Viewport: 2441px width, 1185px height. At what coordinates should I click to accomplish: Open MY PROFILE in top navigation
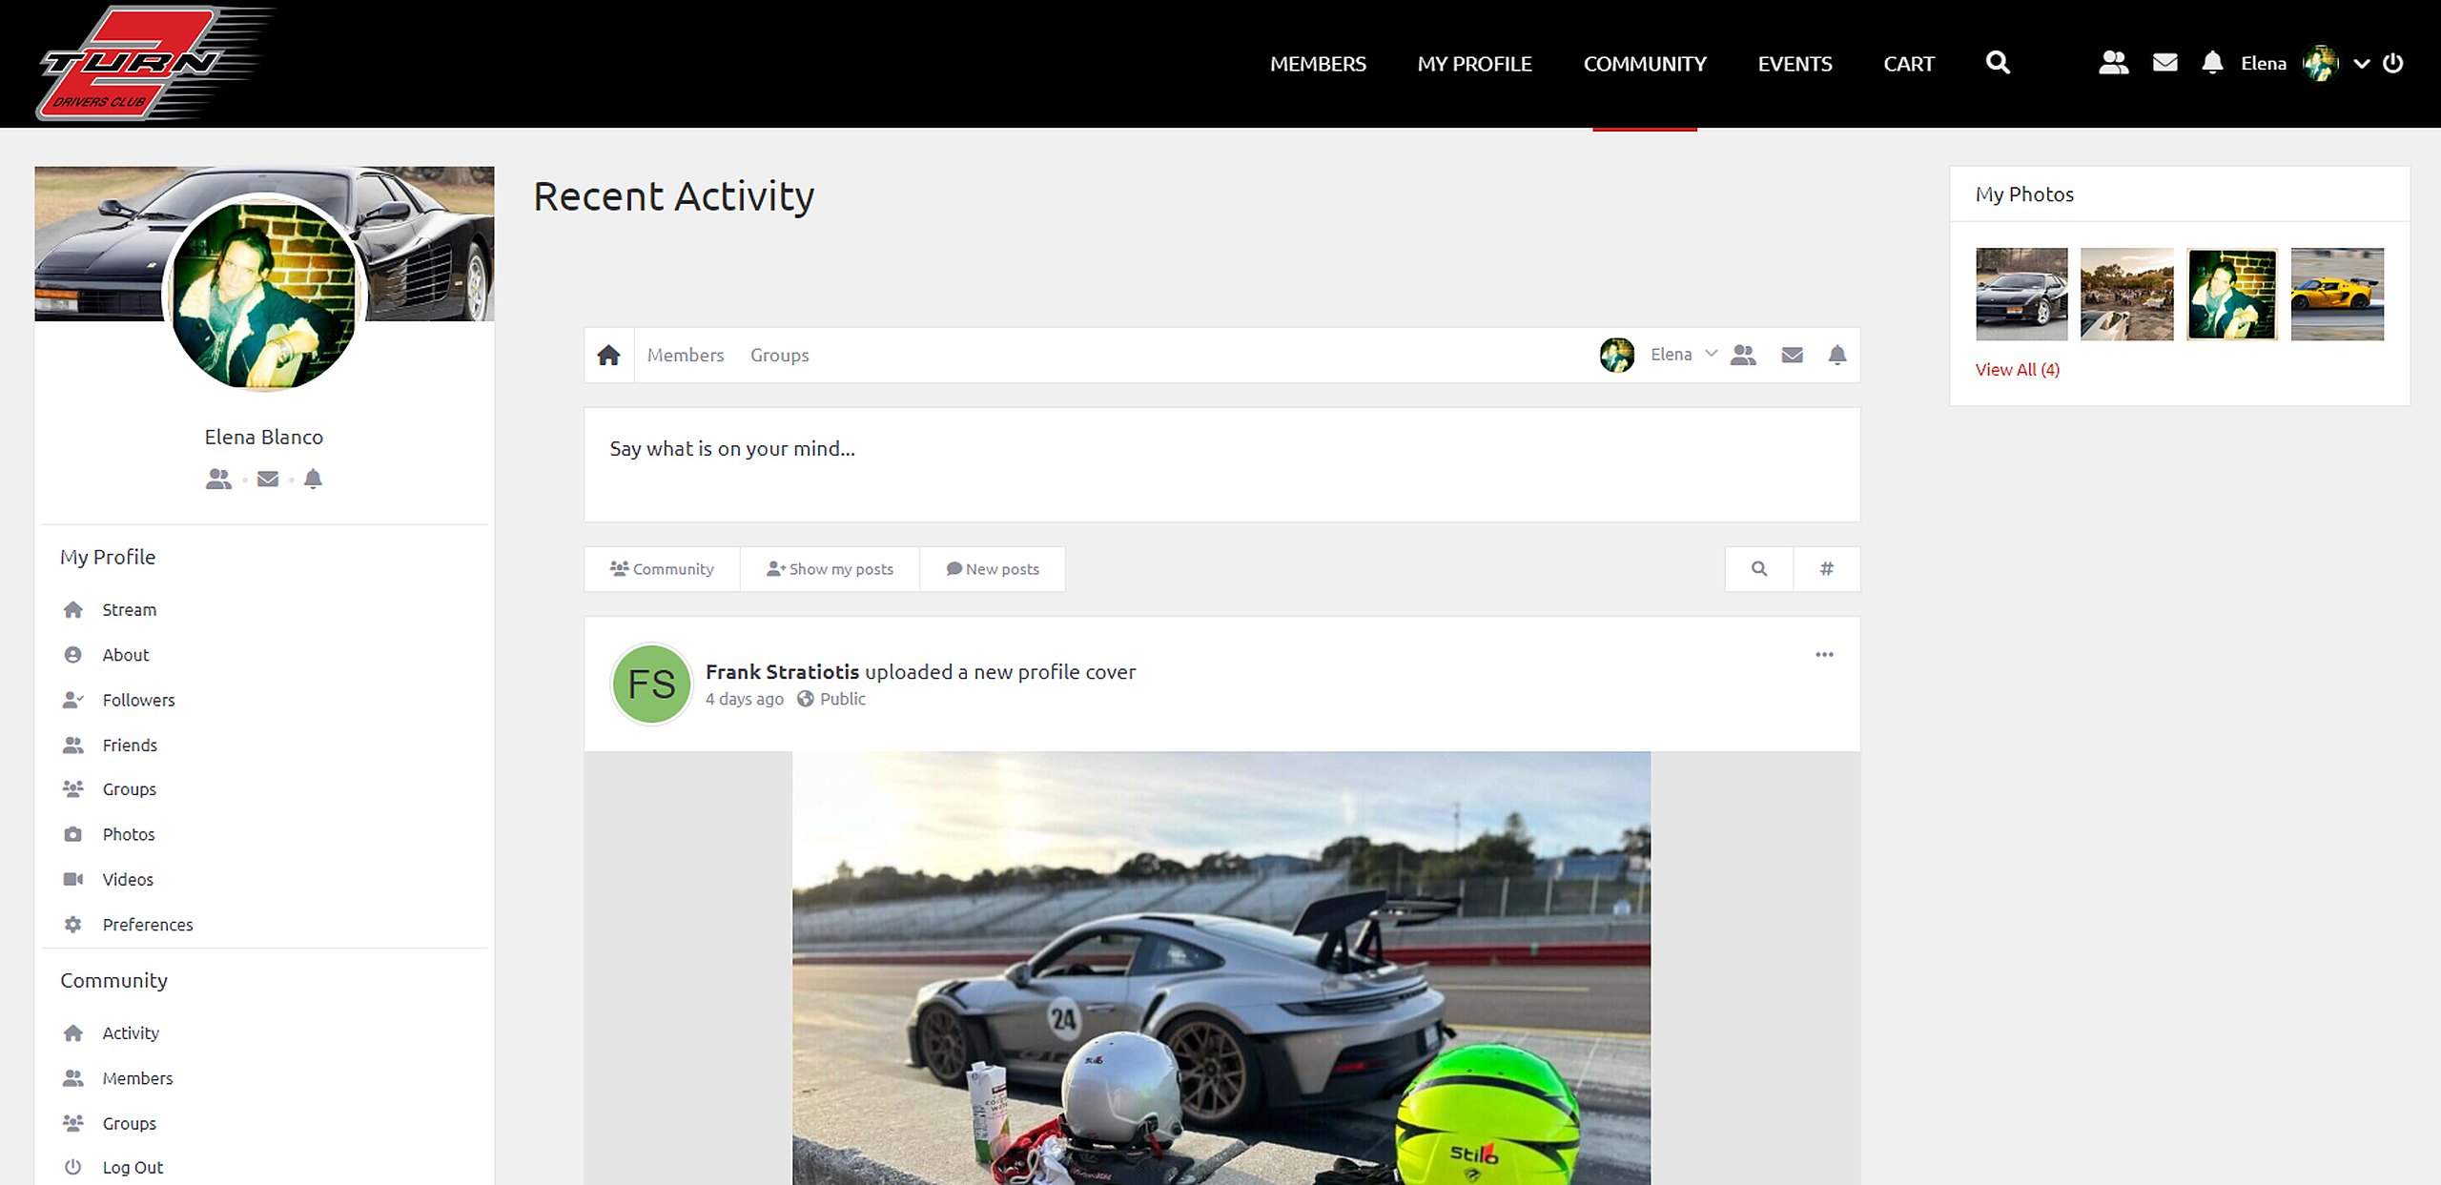pyautogui.click(x=1474, y=64)
